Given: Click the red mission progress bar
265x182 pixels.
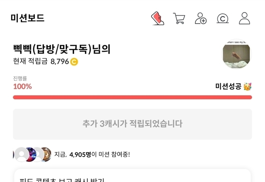Looking at the screenshot, I should click(x=132, y=97).
